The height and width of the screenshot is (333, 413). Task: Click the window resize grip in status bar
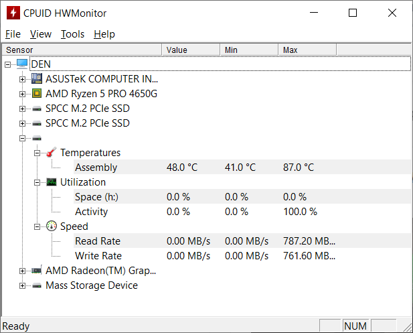click(x=407, y=327)
